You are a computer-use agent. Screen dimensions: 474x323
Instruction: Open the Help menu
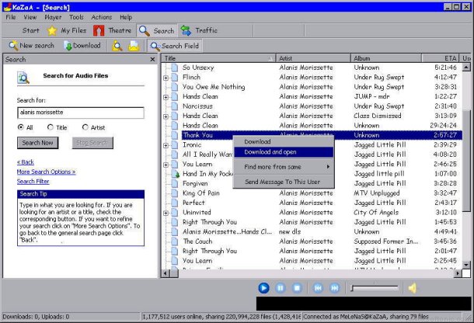(x=126, y=17)
